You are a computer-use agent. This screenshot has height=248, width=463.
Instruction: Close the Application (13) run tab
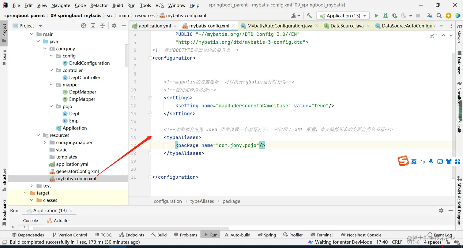pyautogui.click(x=71, y=210)
